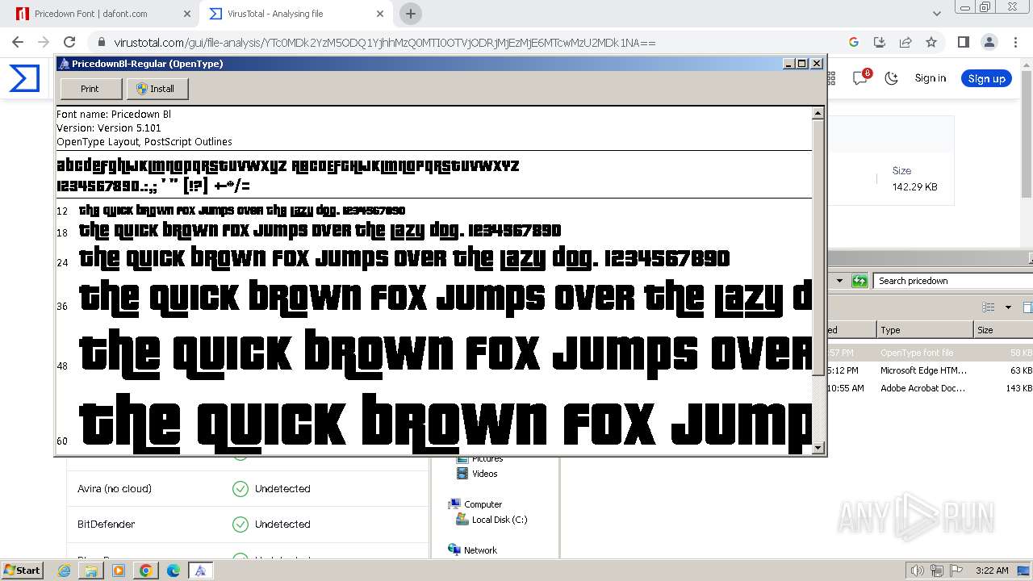This screenshot has height=581, width=1033.
Task: Open Chrome three-dot menu
Action: [x=1014, y=42]
